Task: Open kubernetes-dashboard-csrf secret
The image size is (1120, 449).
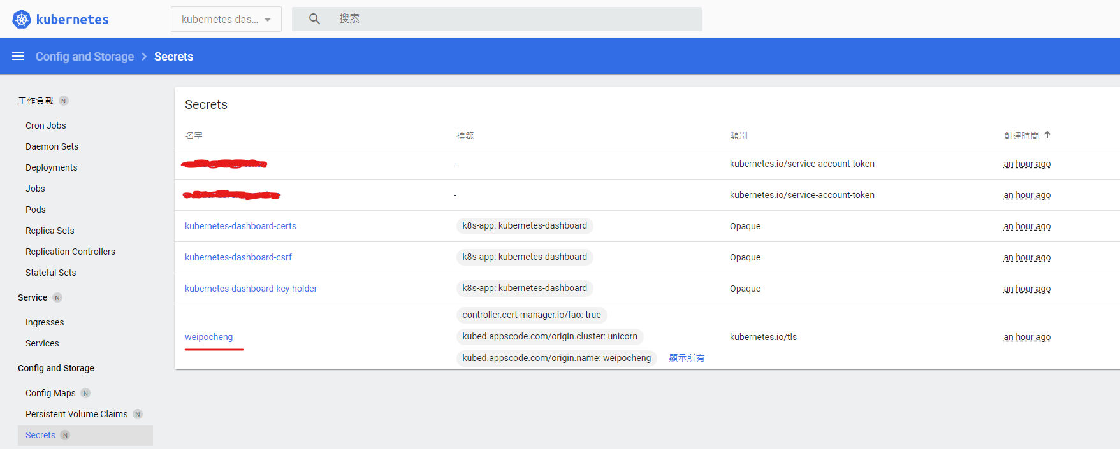Action: [x=238, y=257]
